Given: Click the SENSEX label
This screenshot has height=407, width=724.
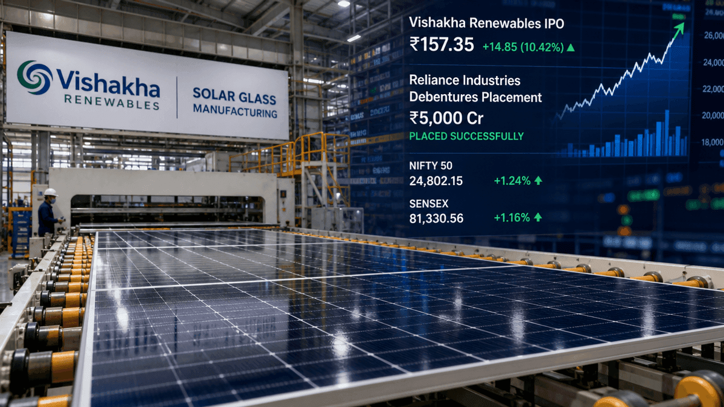Looking at the screenshot, I should tap(428, 203).
